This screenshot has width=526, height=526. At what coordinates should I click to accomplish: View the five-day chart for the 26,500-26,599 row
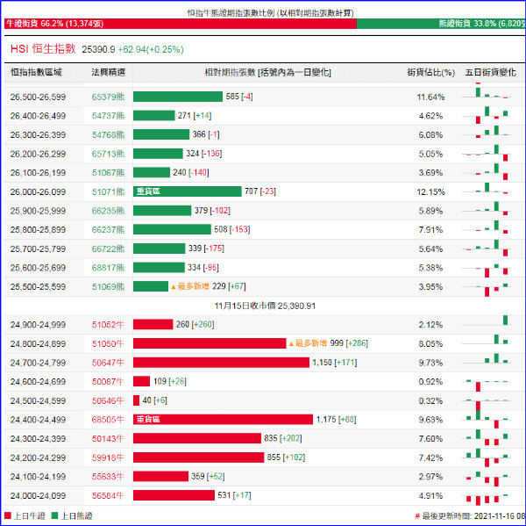(x=489, y=95)
